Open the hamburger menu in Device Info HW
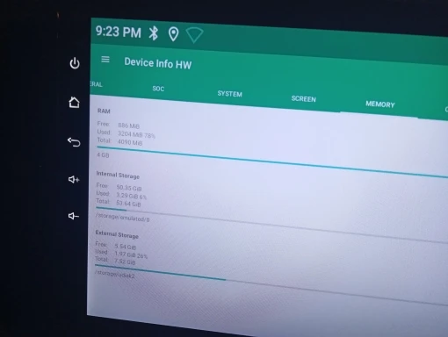 click(x=105, y=60)
